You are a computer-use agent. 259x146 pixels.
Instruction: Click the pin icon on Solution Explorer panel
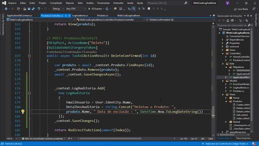click(x=248, y=16)
